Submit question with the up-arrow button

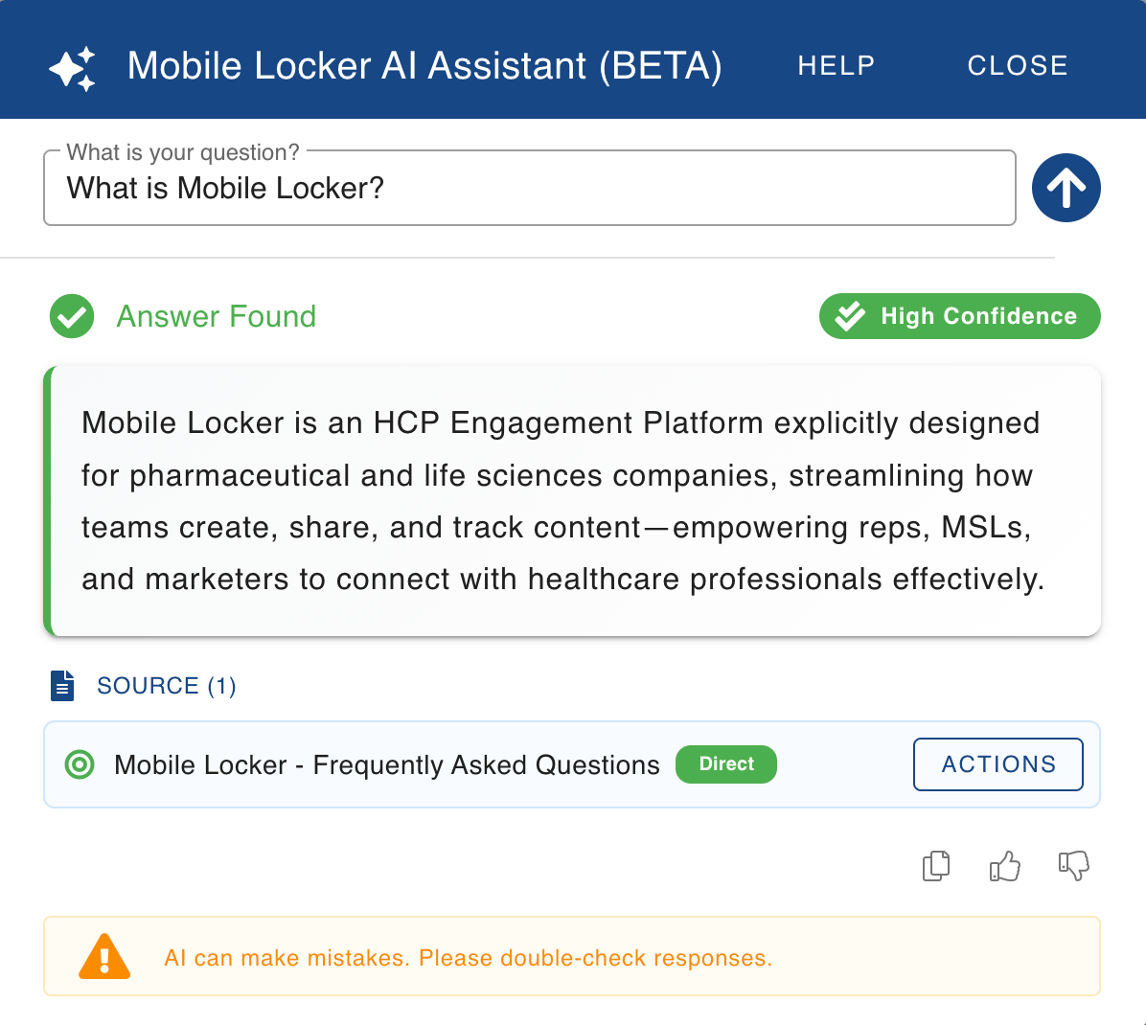click(x=1066, y=188)
